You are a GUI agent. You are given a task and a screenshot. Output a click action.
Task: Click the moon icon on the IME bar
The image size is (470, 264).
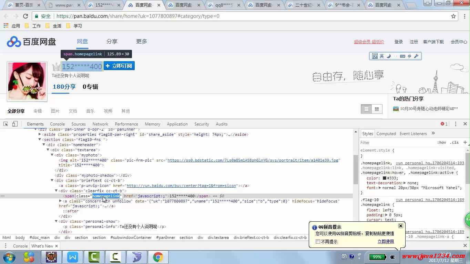point(389,56)
